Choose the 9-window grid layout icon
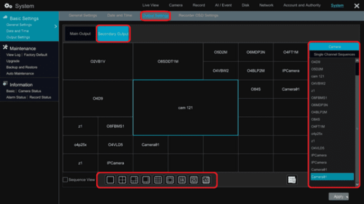 point(158,180)
